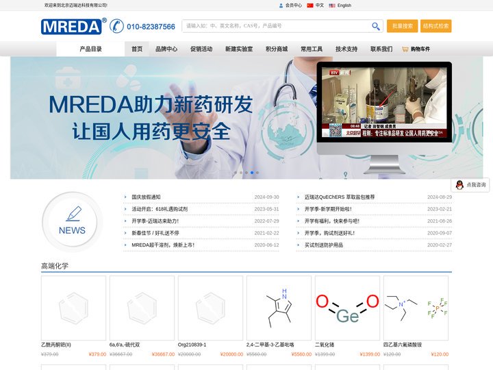Switch language to English
The width and height of the screenshot is (493, 370).
point(344,5)
